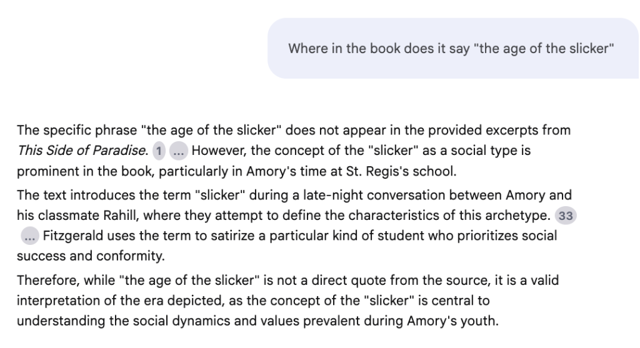
Task: Click the word "However" in the first paragraph
Action: click(217, 151)
